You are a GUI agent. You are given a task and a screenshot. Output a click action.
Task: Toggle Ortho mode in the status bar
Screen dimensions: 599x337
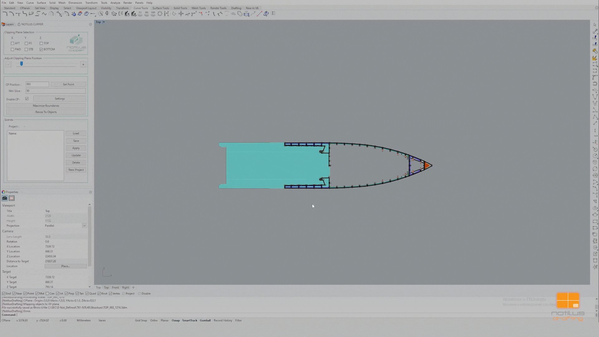click(154, 320)
